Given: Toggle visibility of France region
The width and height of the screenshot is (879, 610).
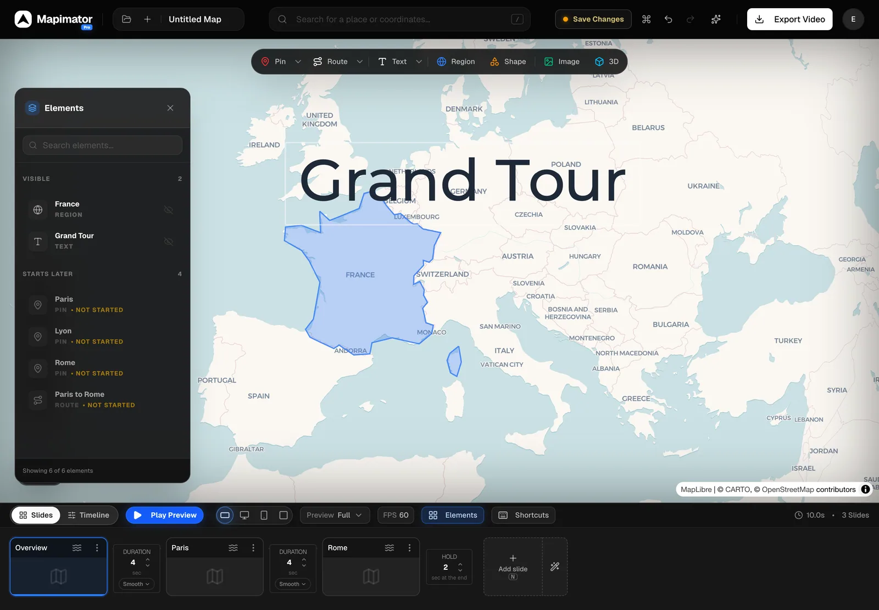Looking at the screenshot, I should click(169, 210).
